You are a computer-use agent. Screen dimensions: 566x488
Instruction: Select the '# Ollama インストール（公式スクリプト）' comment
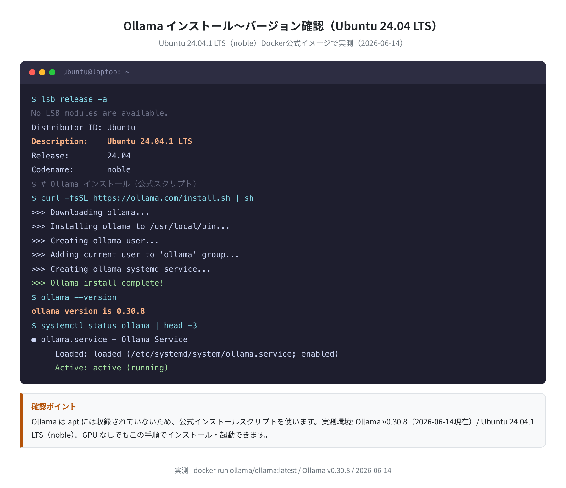coord(119,184)
